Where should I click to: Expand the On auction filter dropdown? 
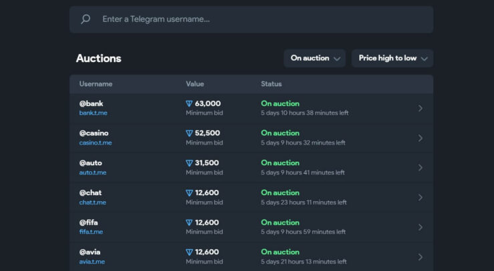315,59
